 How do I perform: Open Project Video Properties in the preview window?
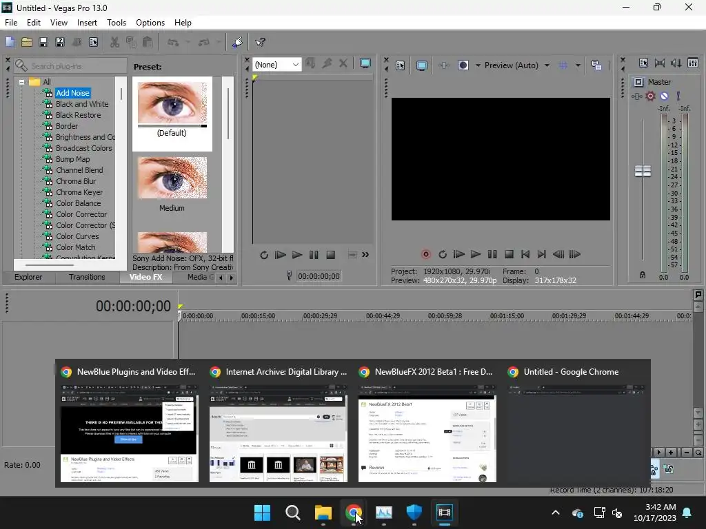click(x=401, y=65)
